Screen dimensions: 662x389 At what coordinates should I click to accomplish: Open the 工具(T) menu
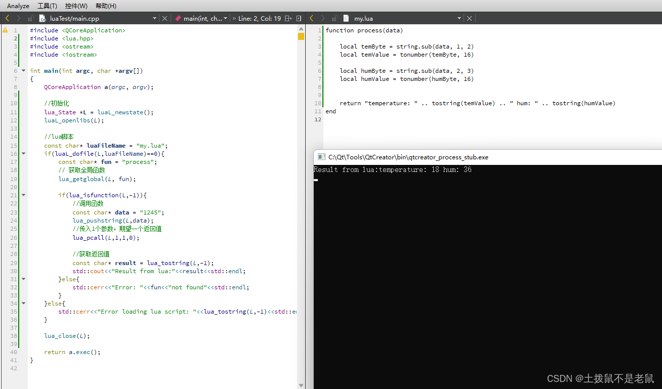point(47,6)
